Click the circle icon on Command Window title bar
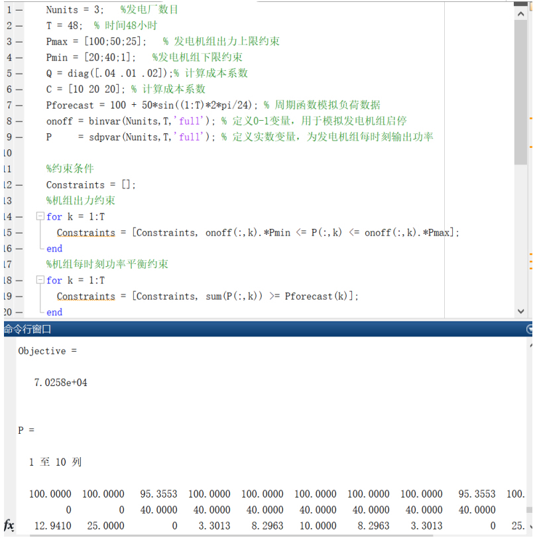Viewport: 533px width, 538px height. (x=528, y=329)
